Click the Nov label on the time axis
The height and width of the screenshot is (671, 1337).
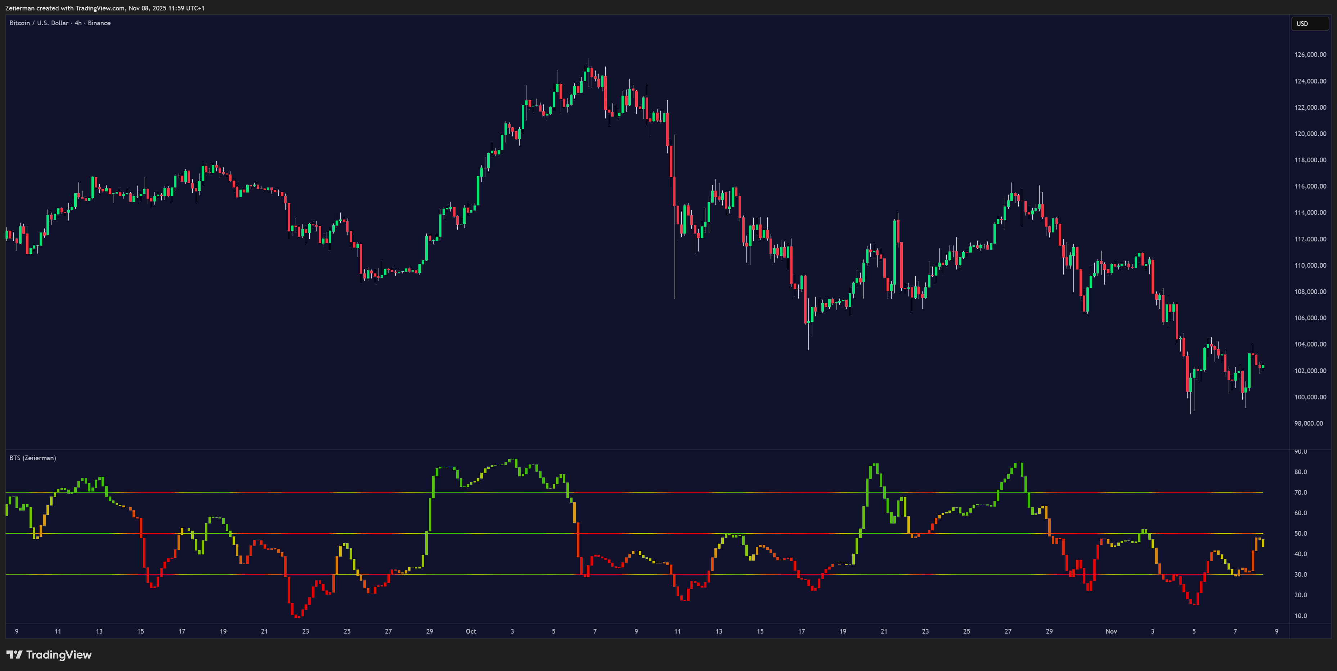pos(1111,631)
